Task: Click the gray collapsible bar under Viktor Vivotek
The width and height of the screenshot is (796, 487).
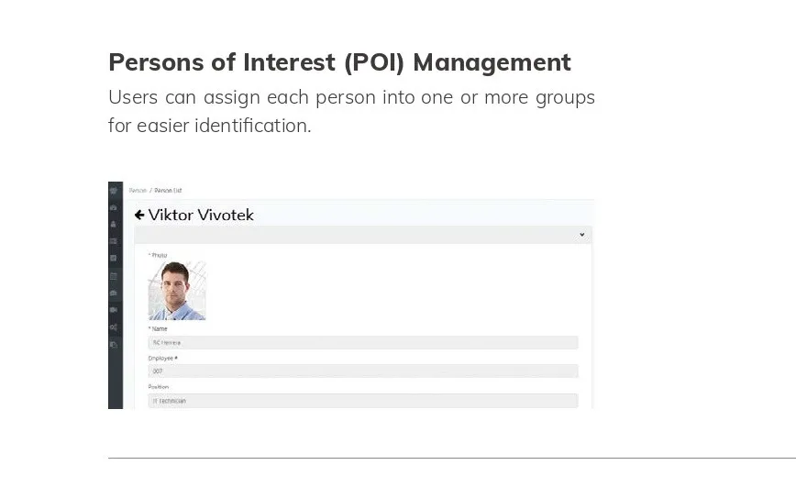Action: [363, 235]
